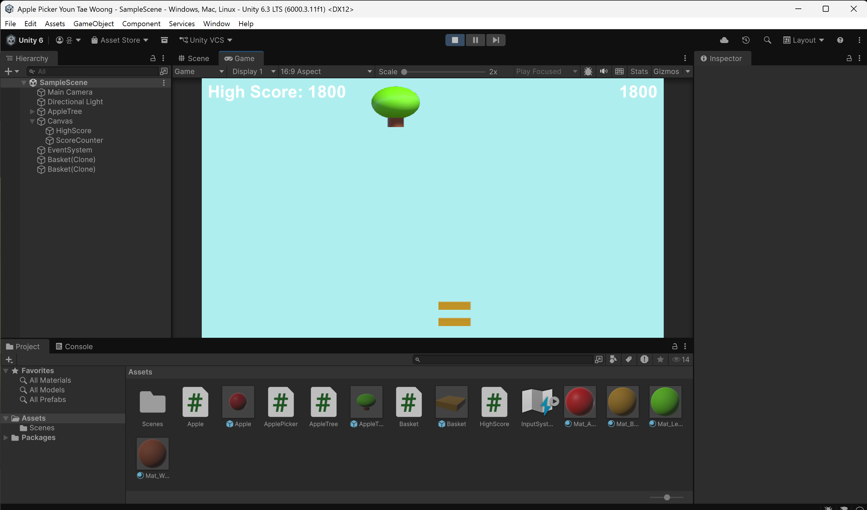The width and height of the screenshot is (867, 510).
Task: Search by label tag icon in Project
Action: pos(628,359)
